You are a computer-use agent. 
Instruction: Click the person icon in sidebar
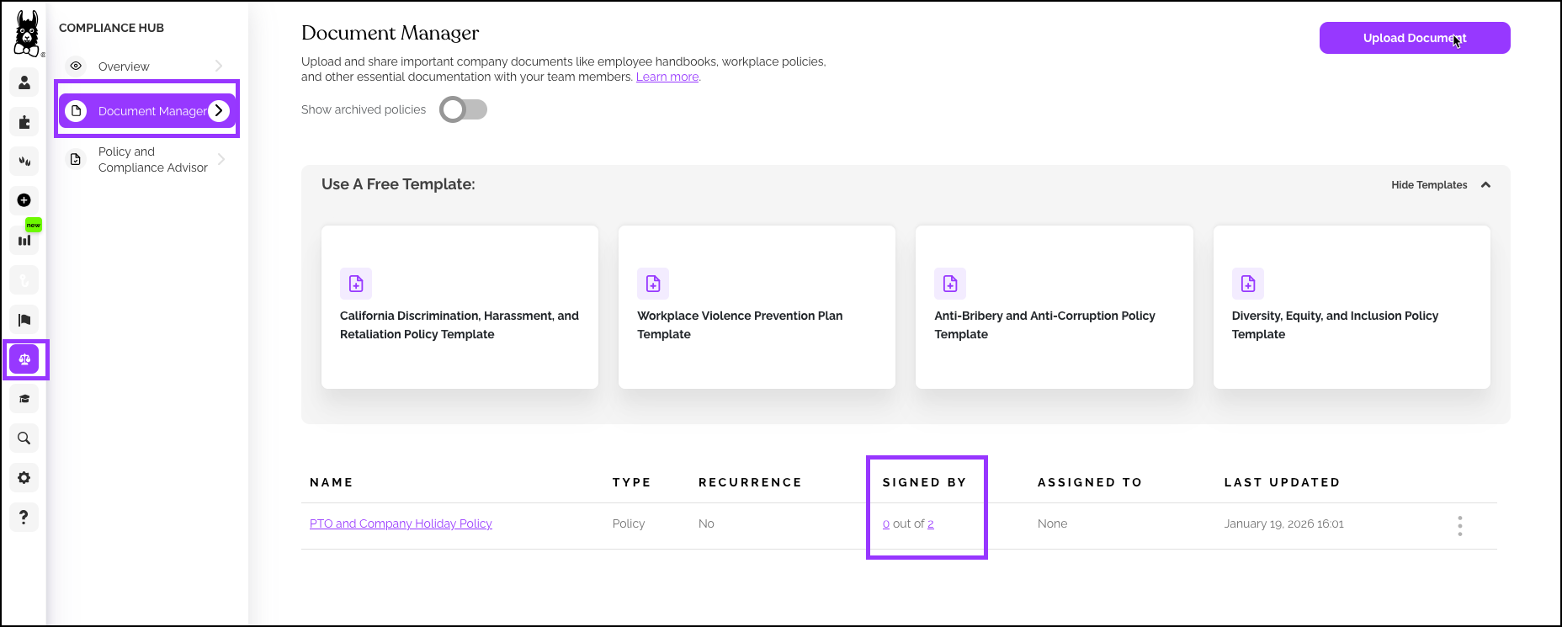click(x=24, y=82)
